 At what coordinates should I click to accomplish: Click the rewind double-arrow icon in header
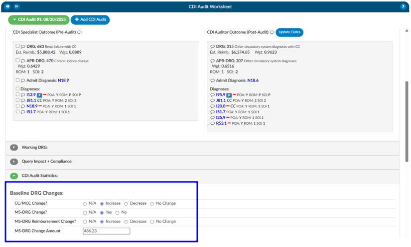click(x=7, y=6)
